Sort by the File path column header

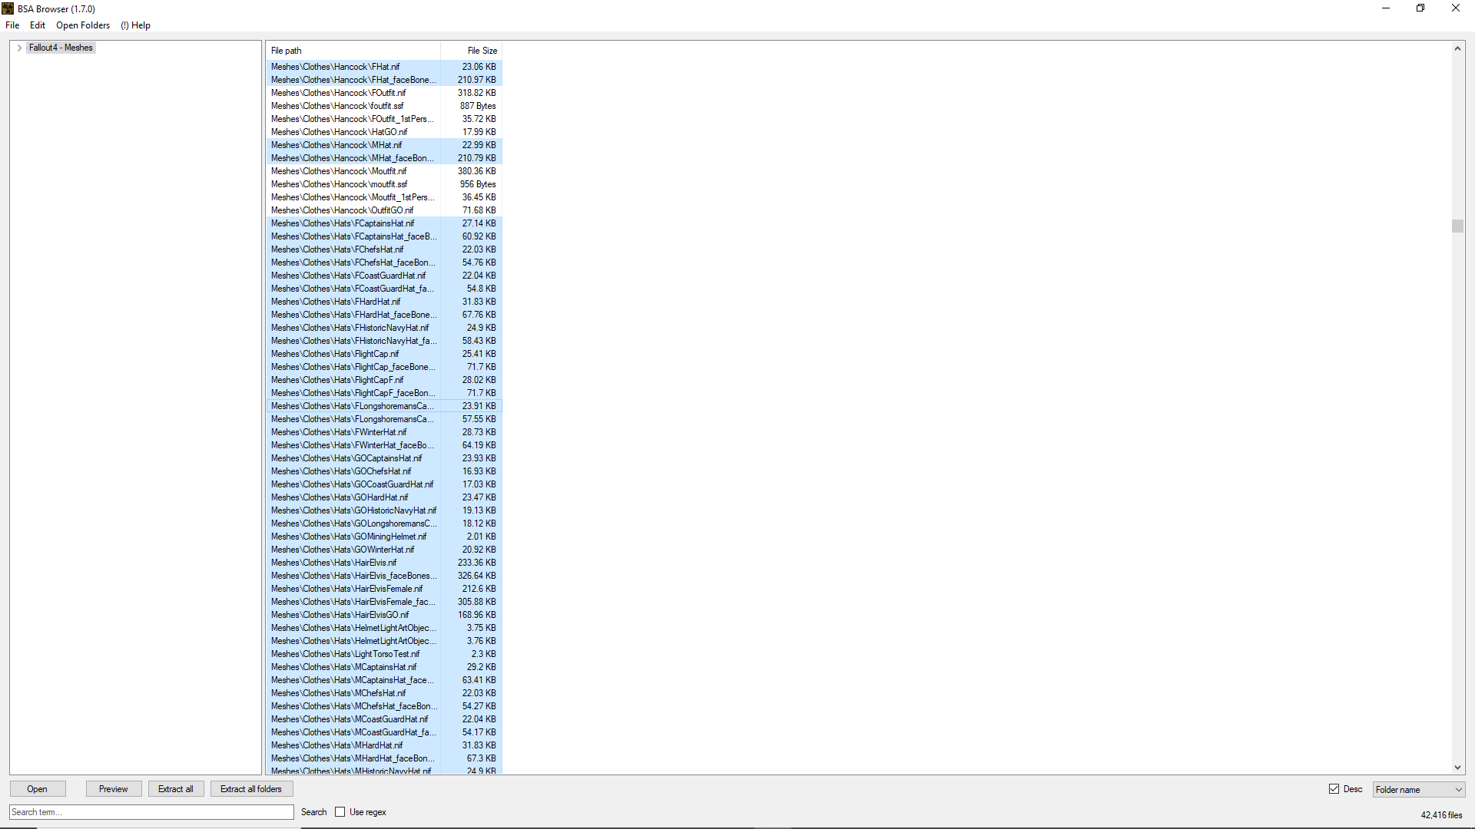point(353,51)
